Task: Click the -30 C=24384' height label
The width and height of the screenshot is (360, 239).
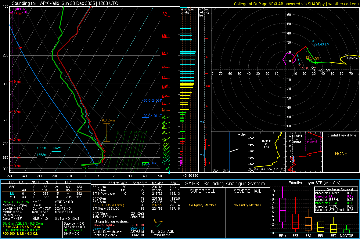Action: (152, 100)
